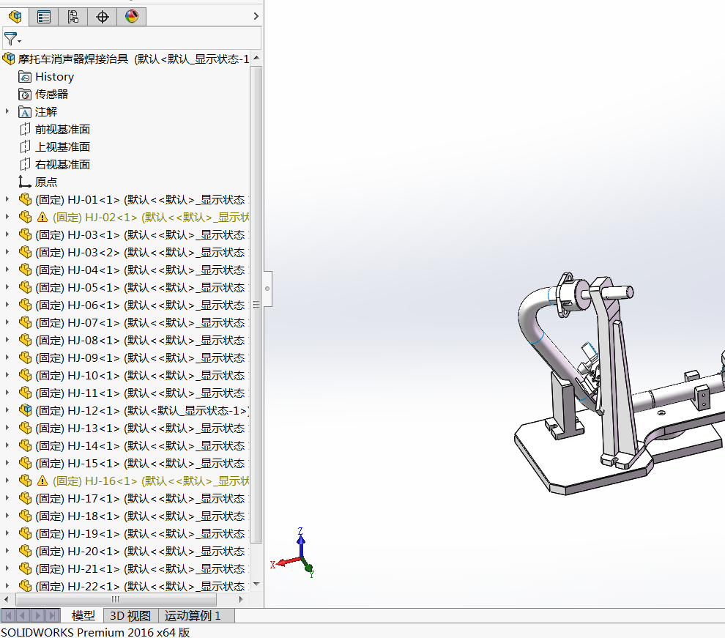This screenshot has height=638, width=725.
Task: Expand the 注解 annotations node
Action: click(7, 111)
